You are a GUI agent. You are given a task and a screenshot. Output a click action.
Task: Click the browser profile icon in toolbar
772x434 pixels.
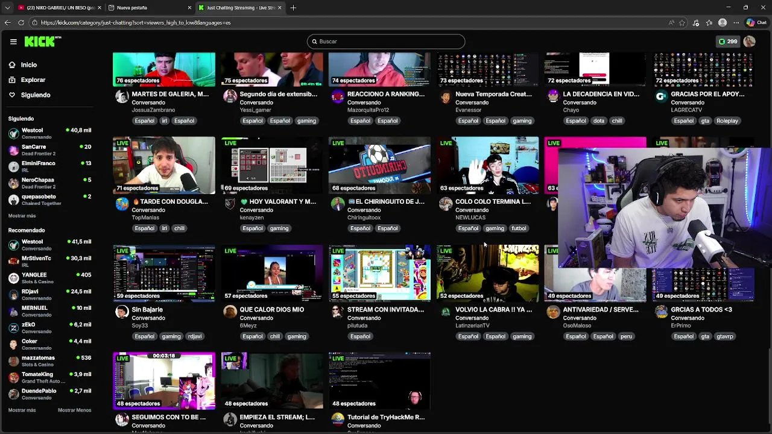[723, 23]
